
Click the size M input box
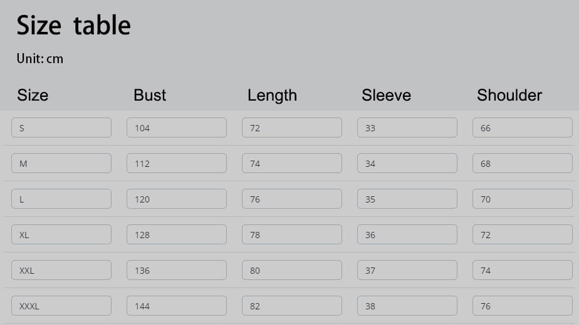[x=61, y=163]
